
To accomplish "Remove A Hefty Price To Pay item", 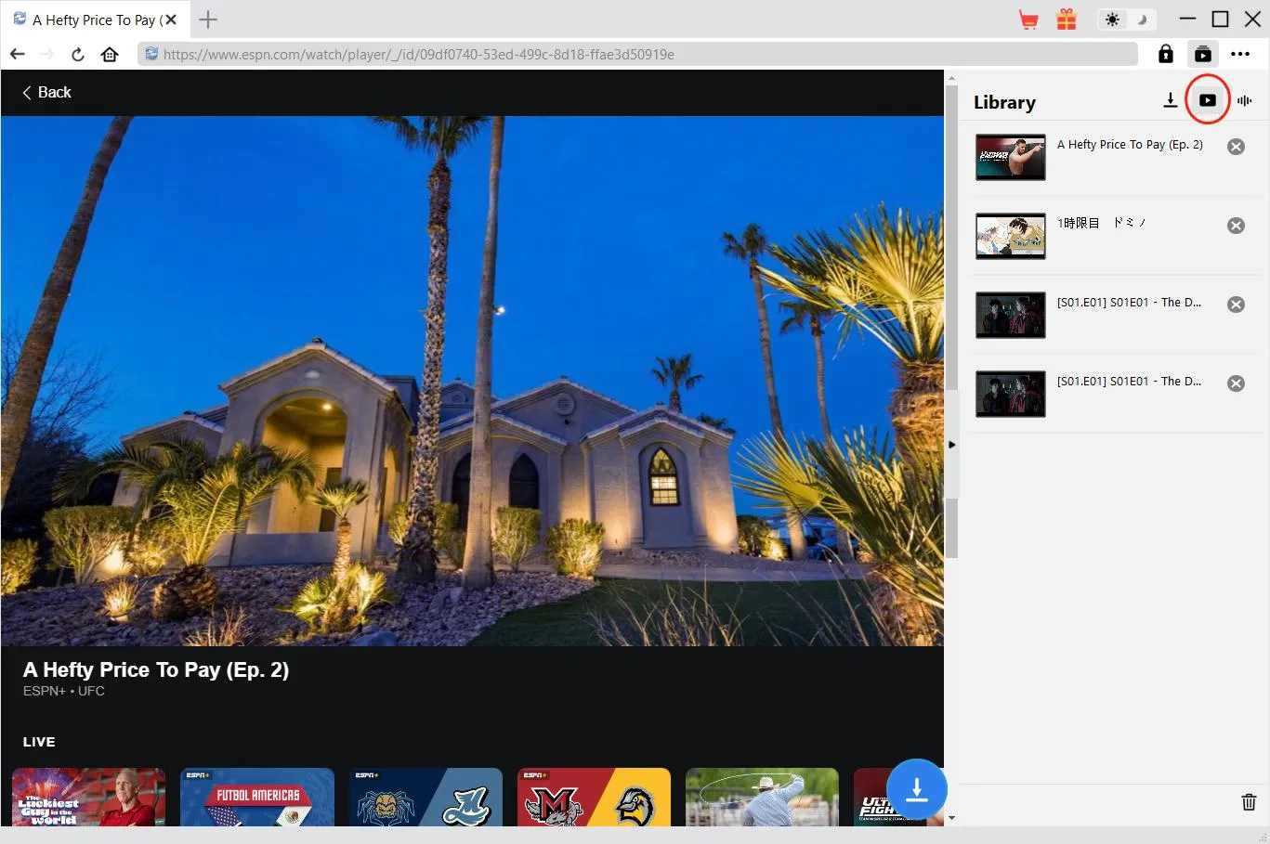I will coord(1236,147).
